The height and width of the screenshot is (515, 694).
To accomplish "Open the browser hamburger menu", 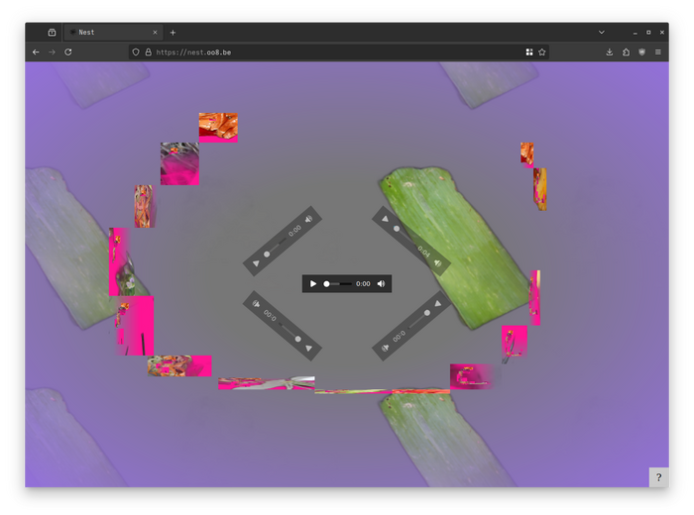I will tap(658, 52).
